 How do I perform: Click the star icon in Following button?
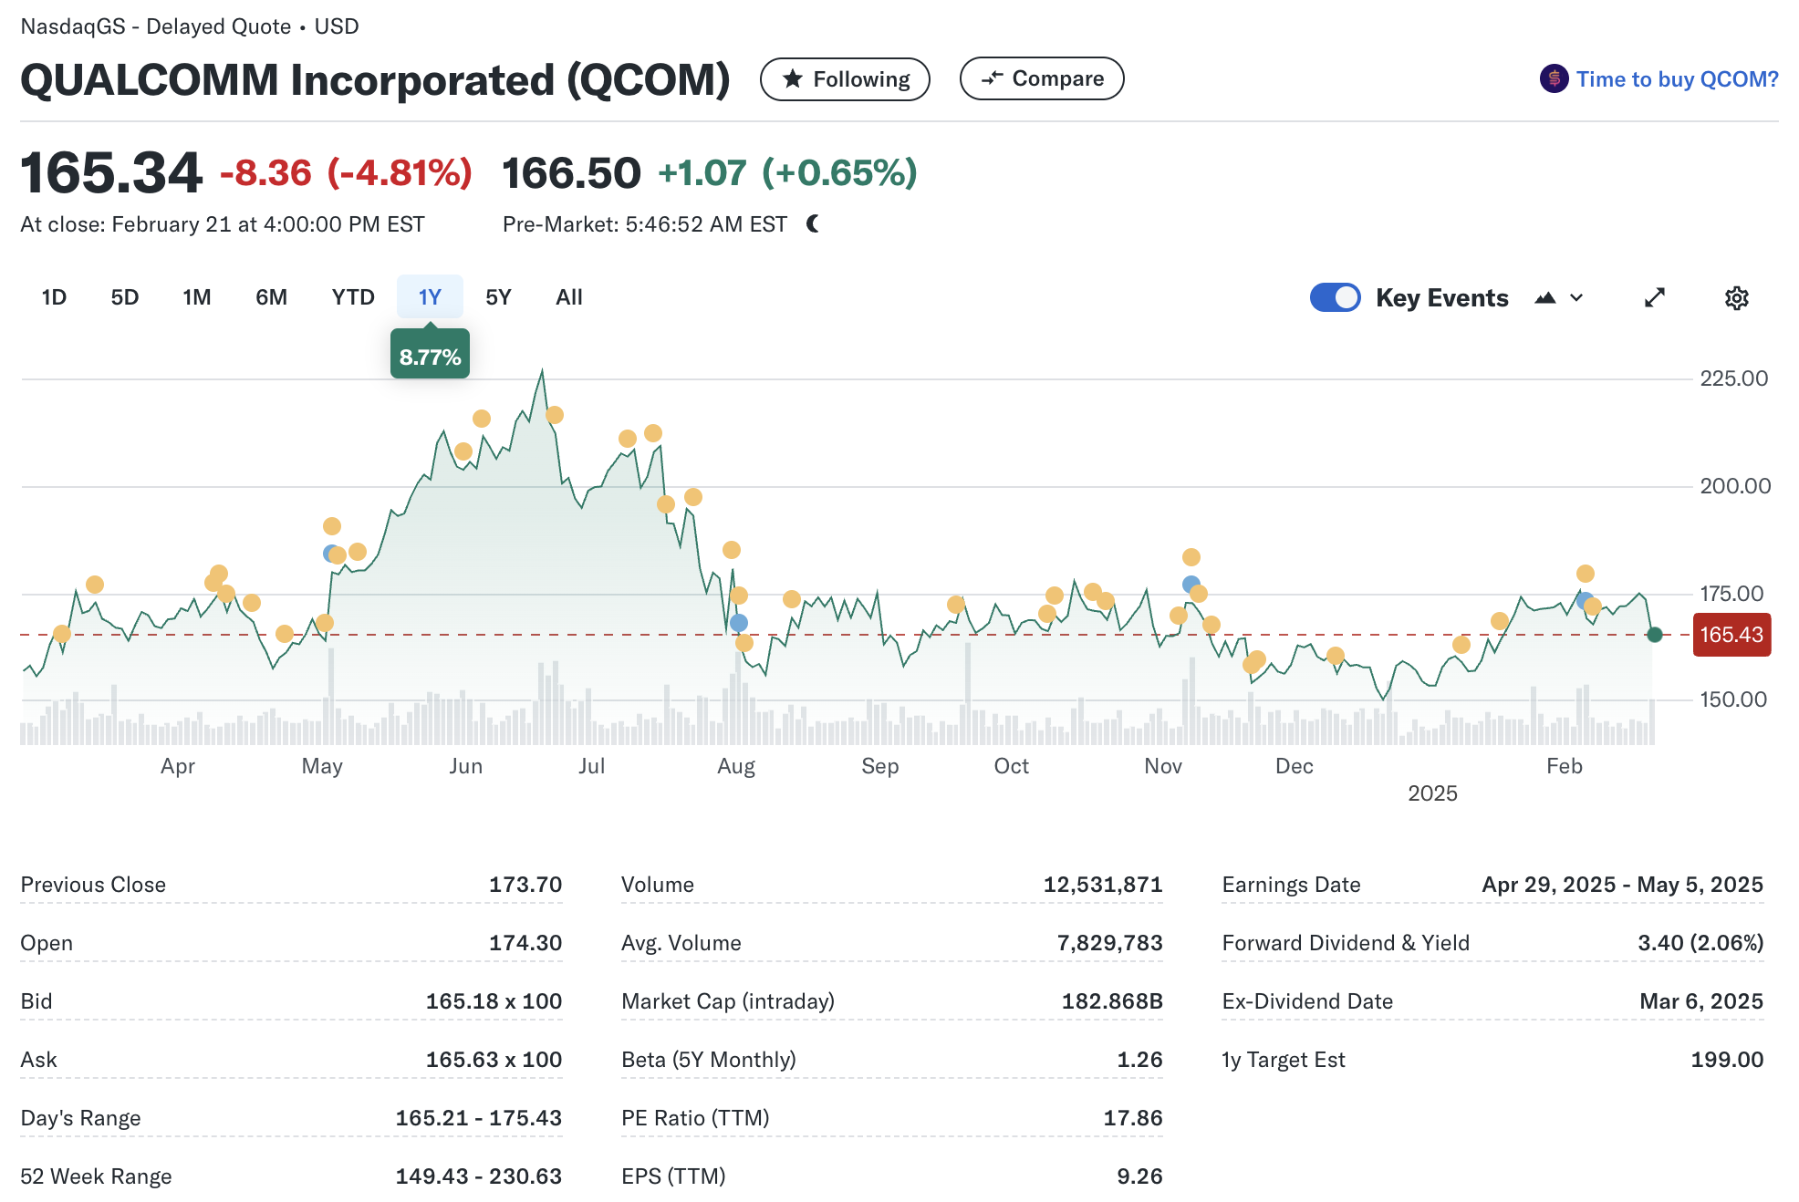coord(793,79)
